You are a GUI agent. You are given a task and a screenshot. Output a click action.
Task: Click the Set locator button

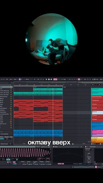pyautogui.click(x=93, y=85)
